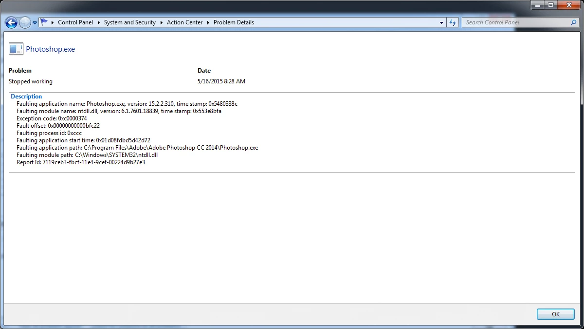Image resolution: width=584 pixels, height=329 pixels.
Task: Select the Exception code 0xc0000374 line
Action: click(x=52, y=118)
